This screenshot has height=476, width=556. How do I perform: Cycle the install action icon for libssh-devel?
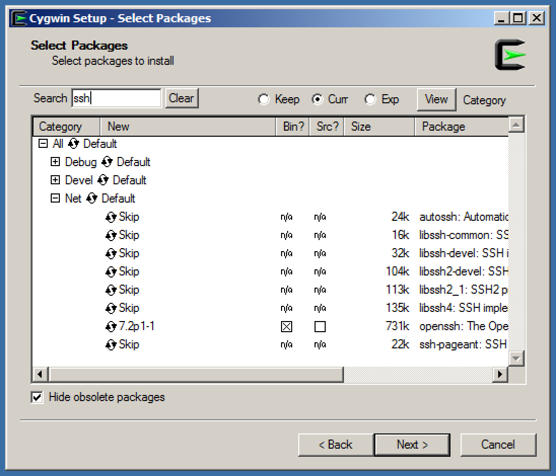[x=111, y=253]
